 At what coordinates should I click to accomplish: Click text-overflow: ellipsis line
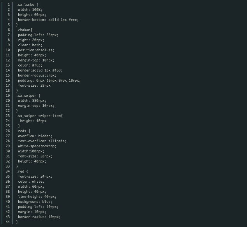coord(42,141)
